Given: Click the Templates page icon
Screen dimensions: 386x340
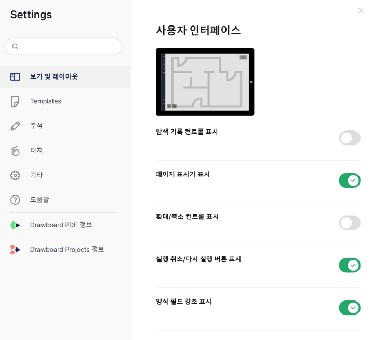Looking at the screenshot, I should pos(15,101).
